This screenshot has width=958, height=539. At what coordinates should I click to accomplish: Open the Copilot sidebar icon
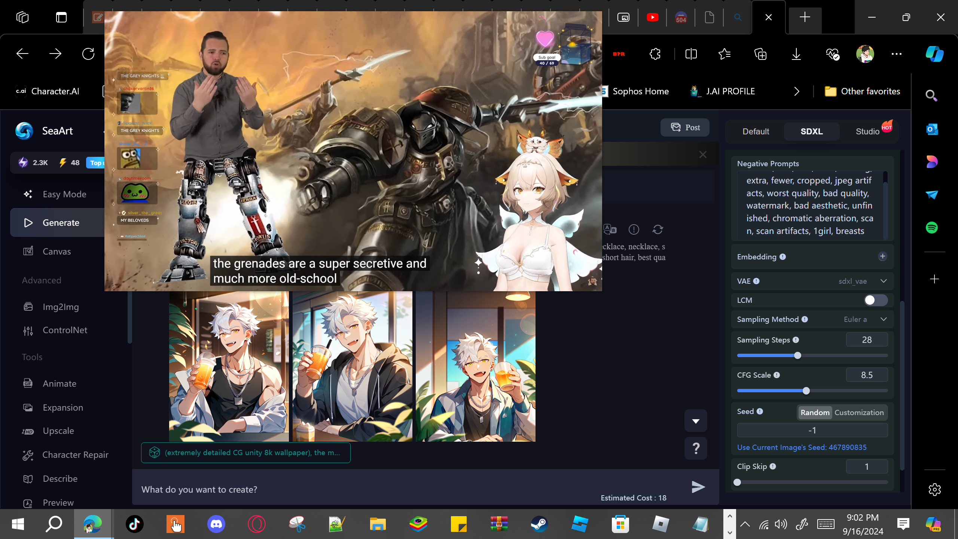point(934,54)
